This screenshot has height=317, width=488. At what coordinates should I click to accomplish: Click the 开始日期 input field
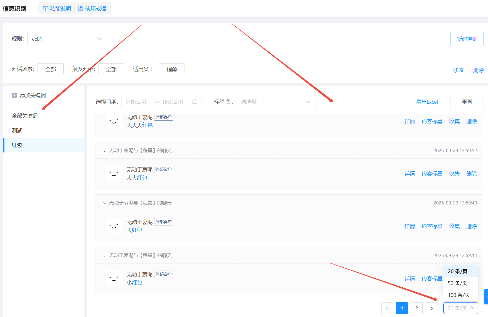coord(136,102)
